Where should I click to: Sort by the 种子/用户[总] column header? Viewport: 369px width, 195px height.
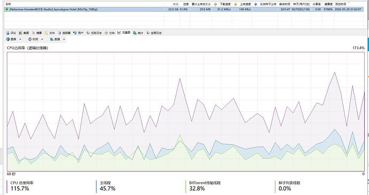[x=302, y=4]
